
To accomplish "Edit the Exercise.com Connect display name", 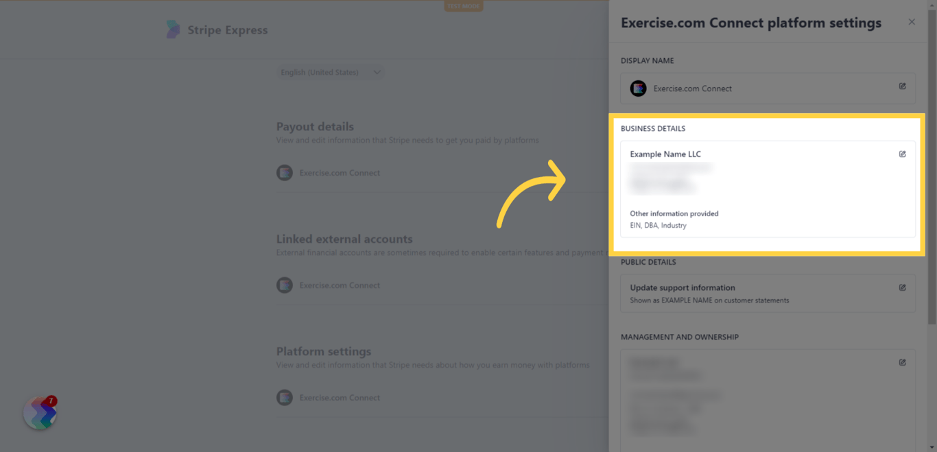I will [902, 86].
